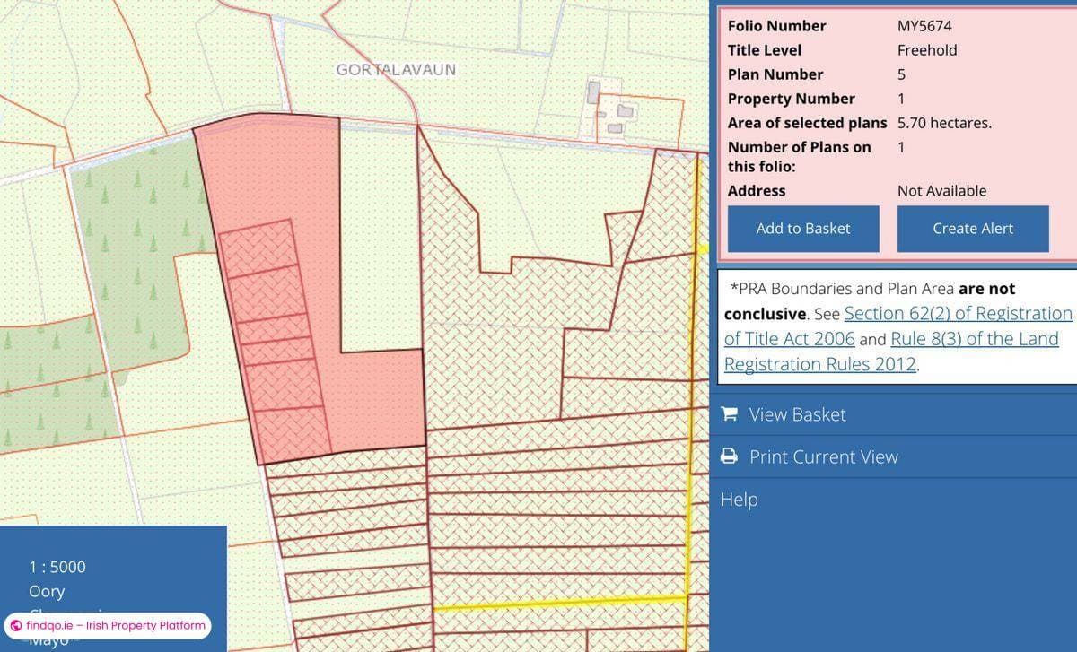This screenshot has width=1077, height=652.
Task: Click the 1 : 5000 map scale text
Action: [x=57, y=567]
